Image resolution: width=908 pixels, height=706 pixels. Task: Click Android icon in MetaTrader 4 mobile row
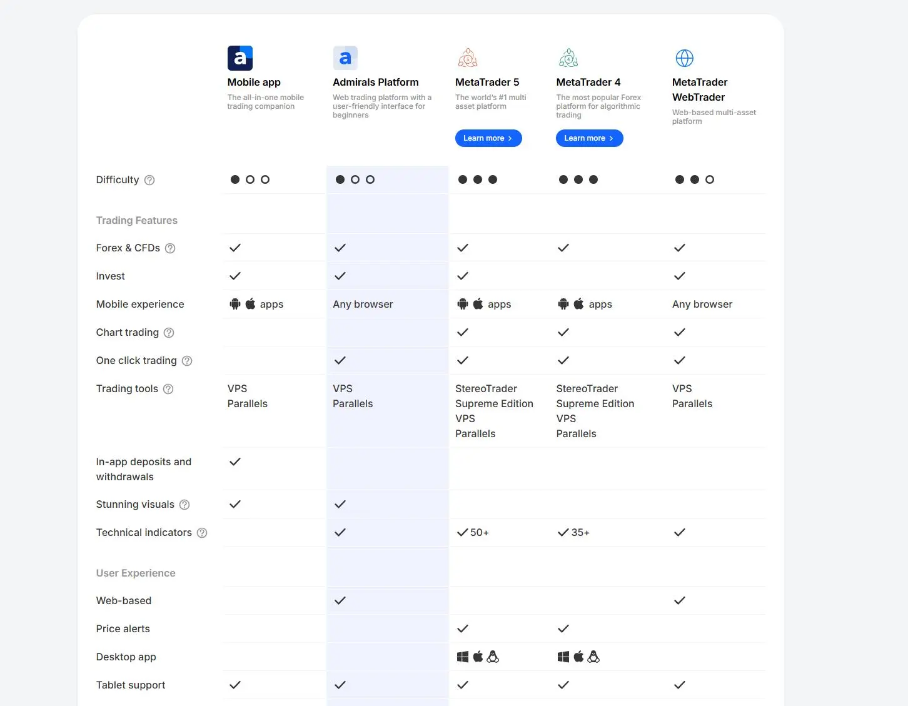pyautogui.click(x=563, y=304)
